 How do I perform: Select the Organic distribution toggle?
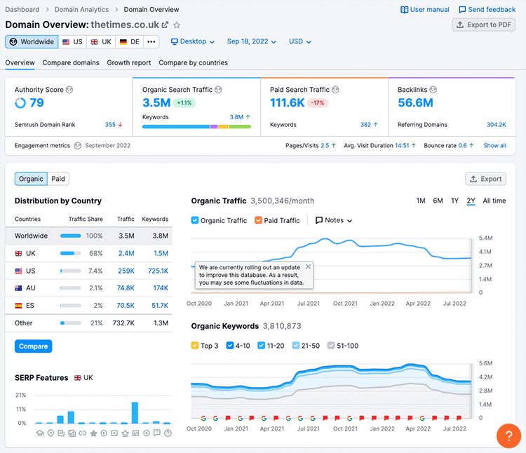click(x=31, y=179)
